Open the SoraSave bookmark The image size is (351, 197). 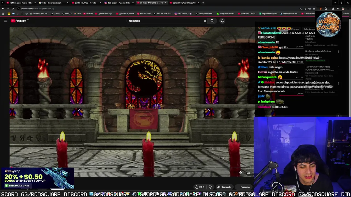tap(39, 13)
